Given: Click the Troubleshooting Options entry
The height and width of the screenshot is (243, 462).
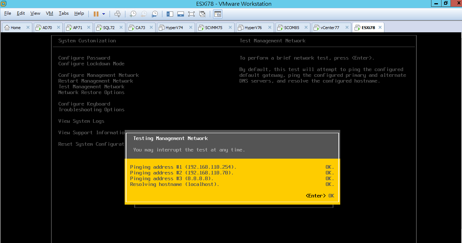Looking at the screenshot, I should (91, 109).
